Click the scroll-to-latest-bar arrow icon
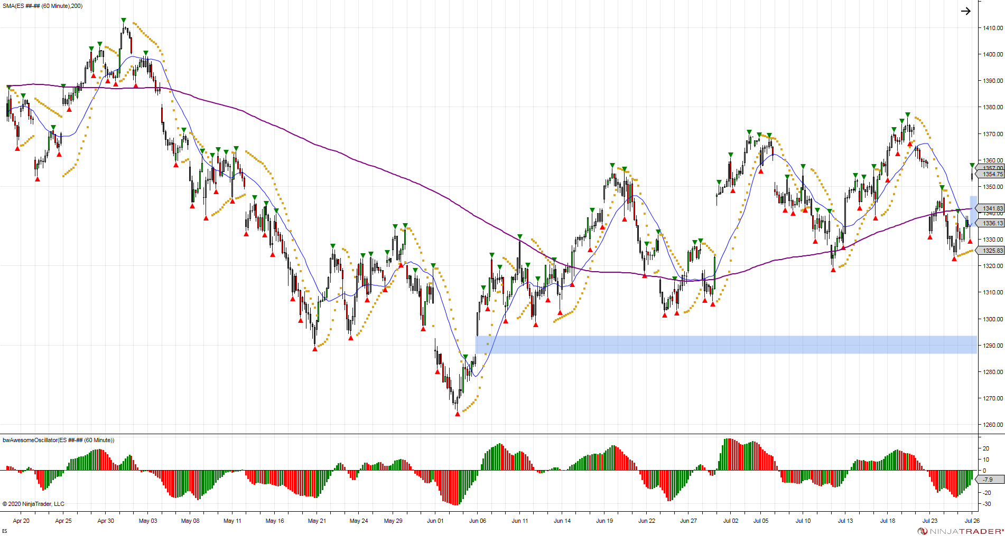This screenshot has height=536, width=1005. click(965, 11)
